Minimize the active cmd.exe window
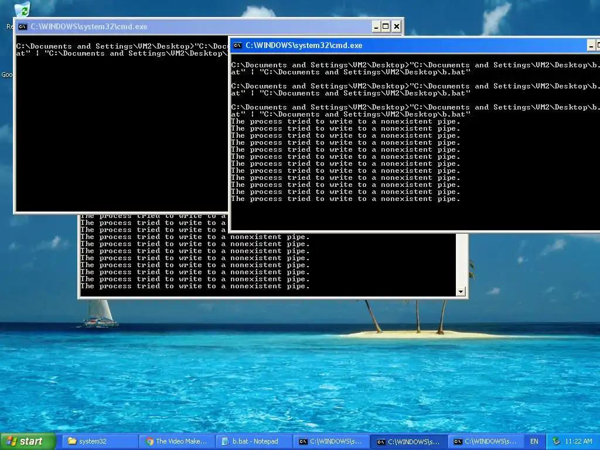The image size is (600, 450). [591, 46]
